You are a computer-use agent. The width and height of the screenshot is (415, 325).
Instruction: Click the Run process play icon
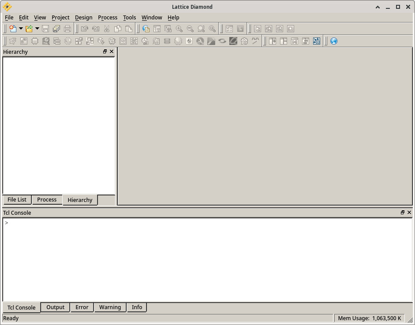click(258, 29)
